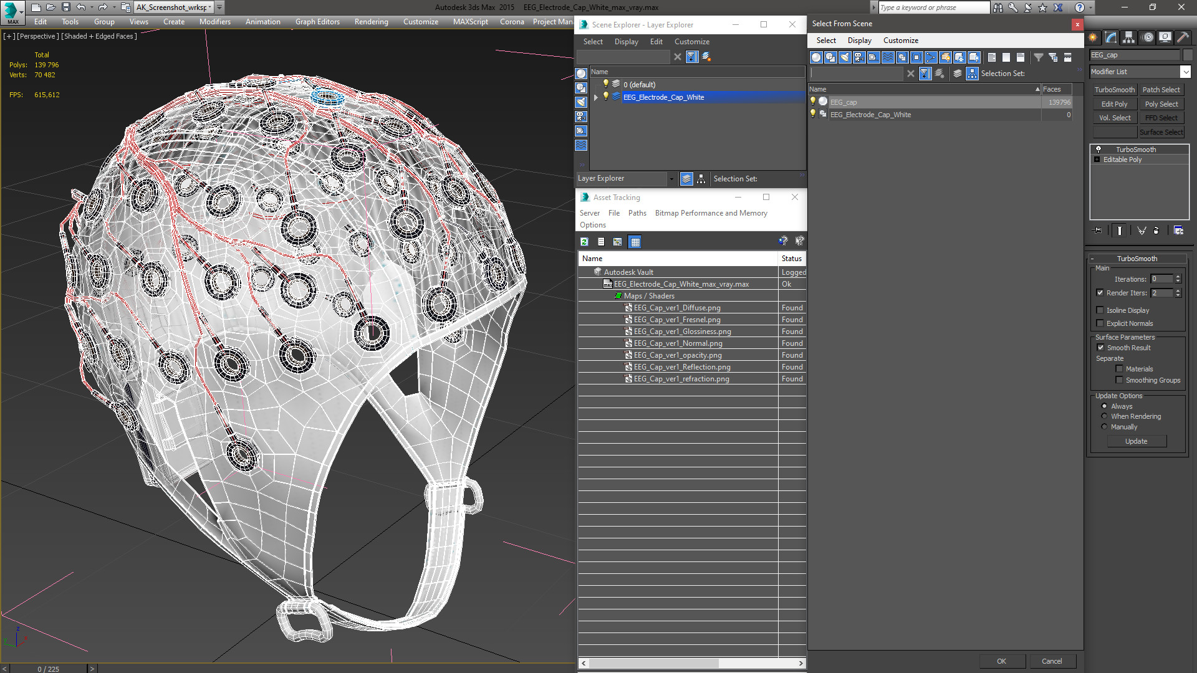Click Select Invert icon in Select From Scene
Image resolution: width=1197 pixels, height=673 pixels.
pyautogui.click(x=1021, y=57)
